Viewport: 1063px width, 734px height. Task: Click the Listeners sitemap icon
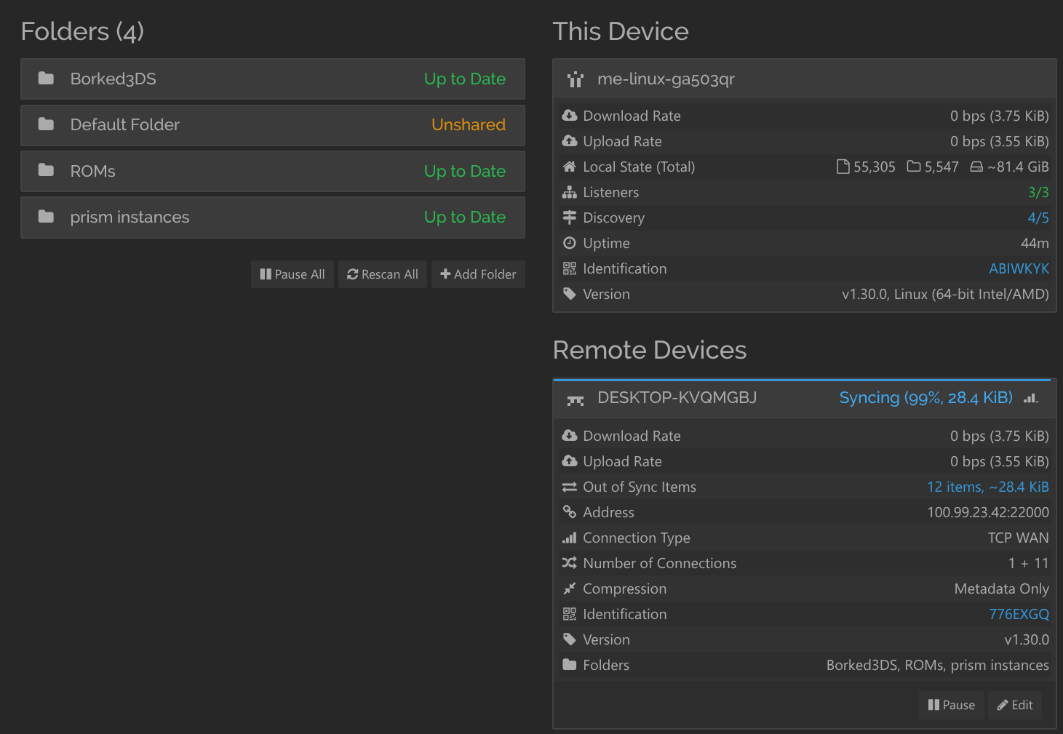pyautogui.click(x=570, y=192)
